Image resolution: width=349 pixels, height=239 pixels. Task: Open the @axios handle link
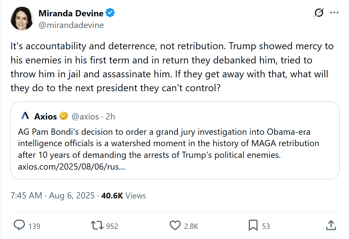pos(85,117)
